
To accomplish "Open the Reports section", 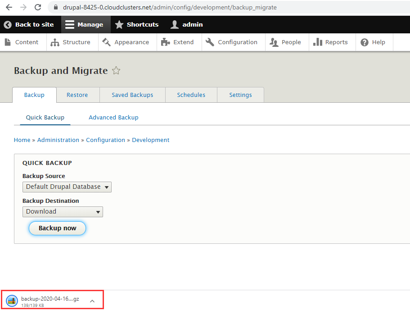I will pos(331,42).
